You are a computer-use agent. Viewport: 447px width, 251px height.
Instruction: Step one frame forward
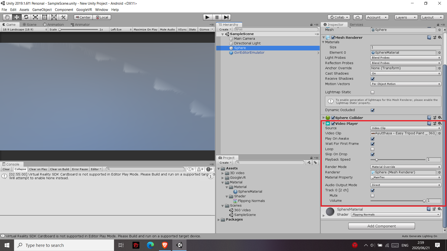(226, 17)
